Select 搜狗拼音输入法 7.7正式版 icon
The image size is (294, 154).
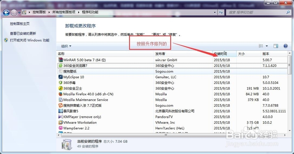(x=60, y=105)
